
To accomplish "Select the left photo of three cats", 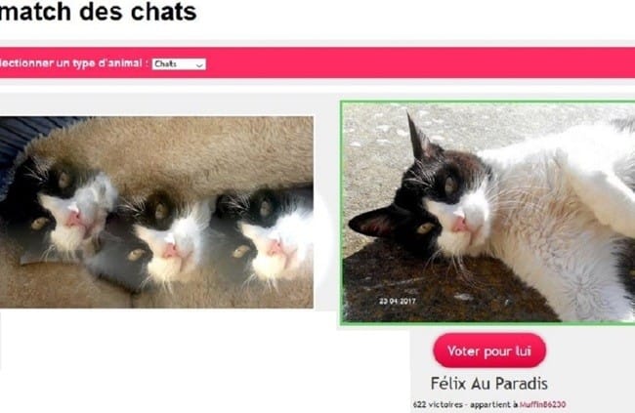I will pyautogui.click(x=156, y=212).
